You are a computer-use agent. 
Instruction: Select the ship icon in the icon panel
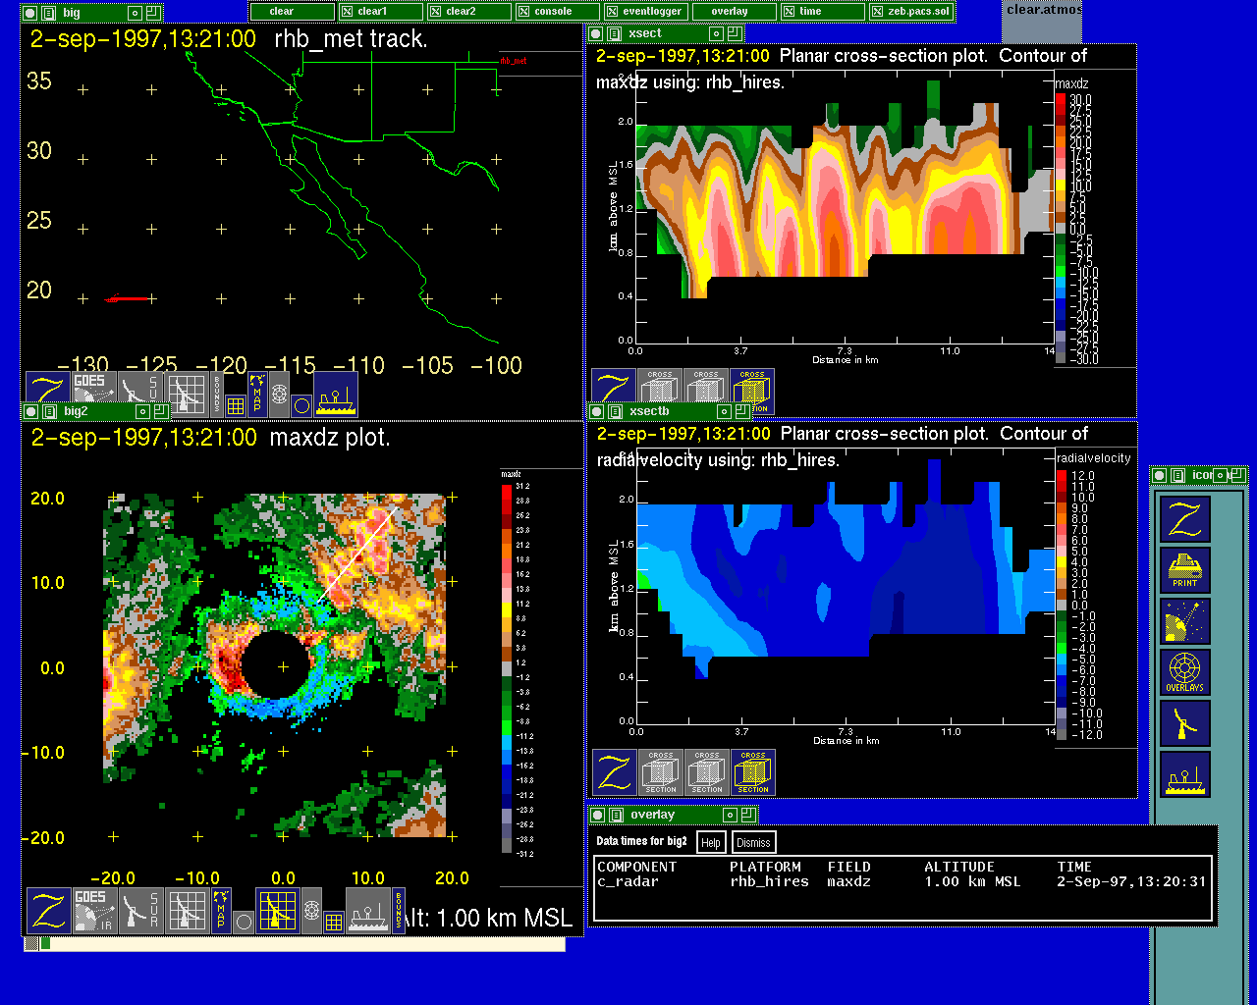(x=1184, y=774)
